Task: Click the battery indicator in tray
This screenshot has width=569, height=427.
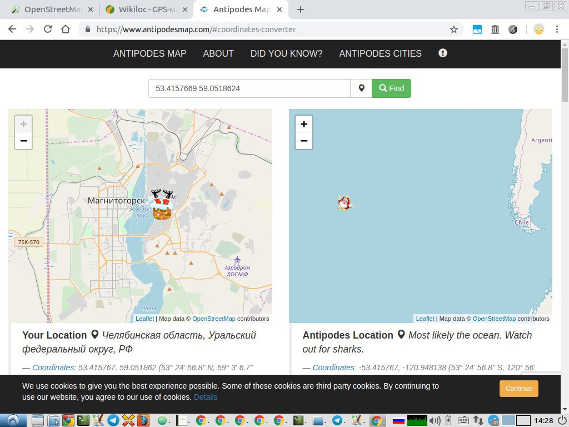Action: (448, 420)
